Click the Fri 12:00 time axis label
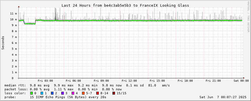This screenshot has width=251, height=101. (129, 81)
